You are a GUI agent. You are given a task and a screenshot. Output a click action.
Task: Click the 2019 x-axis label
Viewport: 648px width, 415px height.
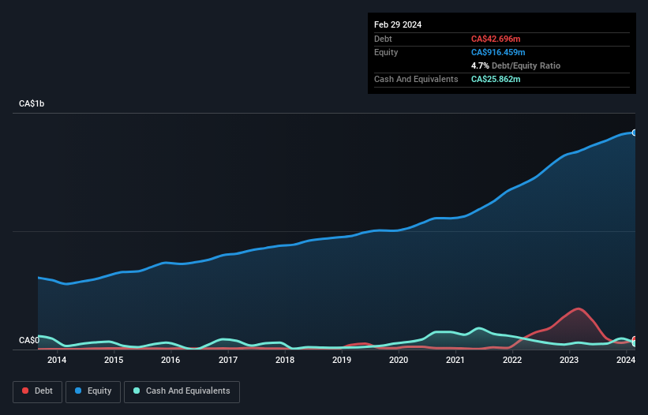342,360
